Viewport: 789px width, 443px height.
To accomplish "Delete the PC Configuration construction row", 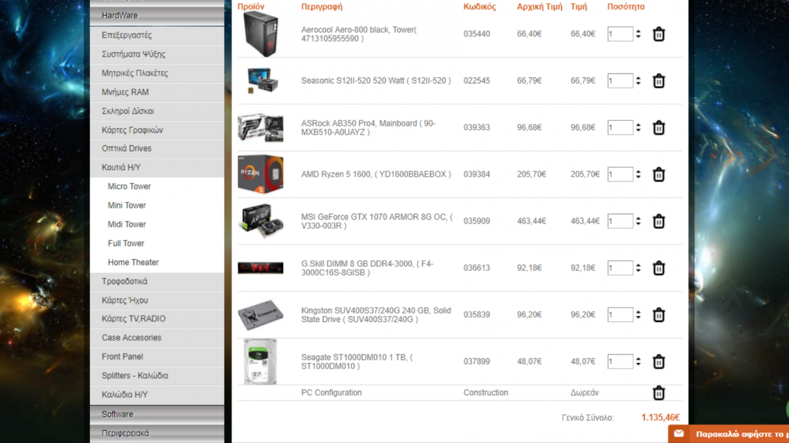I will tap(658, 393).
